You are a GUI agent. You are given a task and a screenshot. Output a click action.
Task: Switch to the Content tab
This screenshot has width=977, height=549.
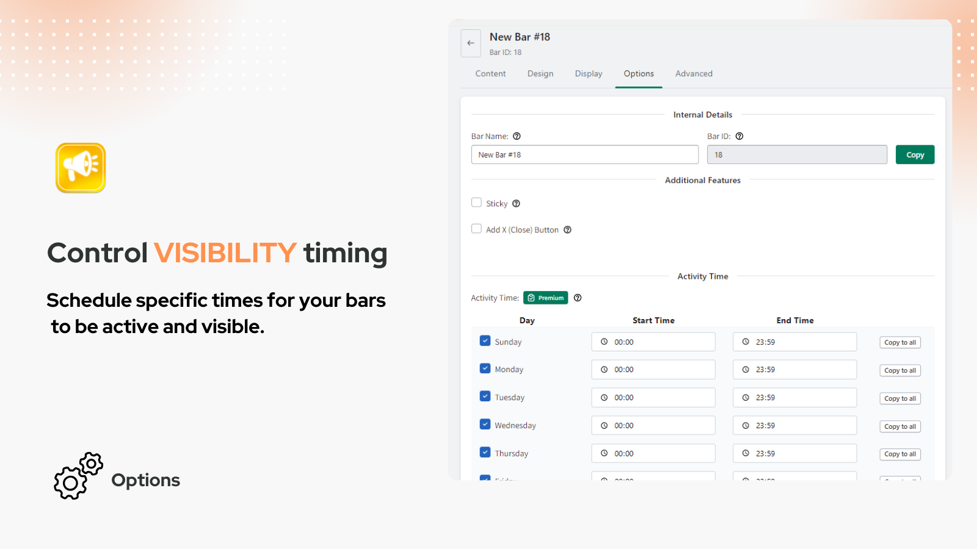[490, 74]
